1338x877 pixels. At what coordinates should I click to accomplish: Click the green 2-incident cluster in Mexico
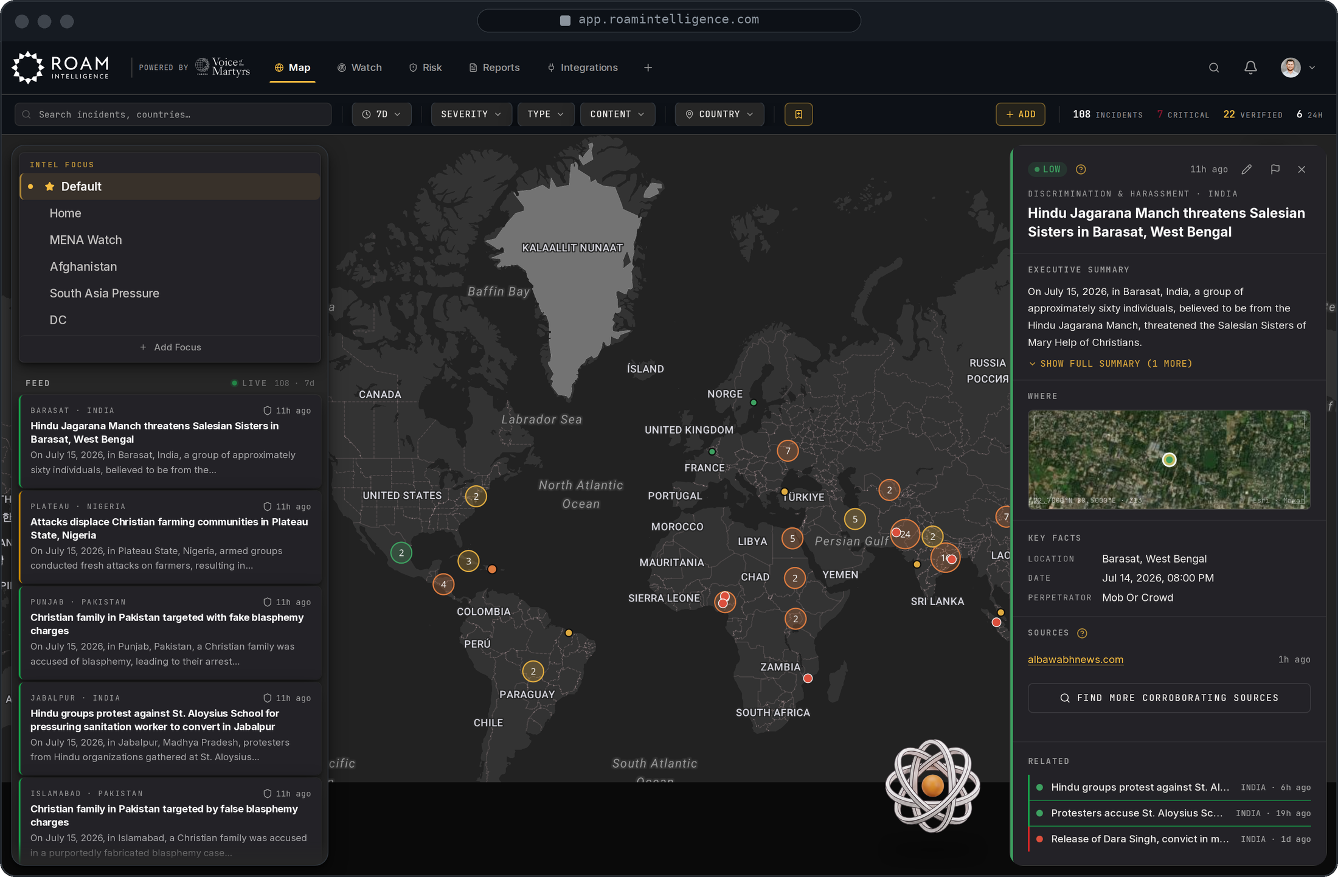[x=401, y=553]
